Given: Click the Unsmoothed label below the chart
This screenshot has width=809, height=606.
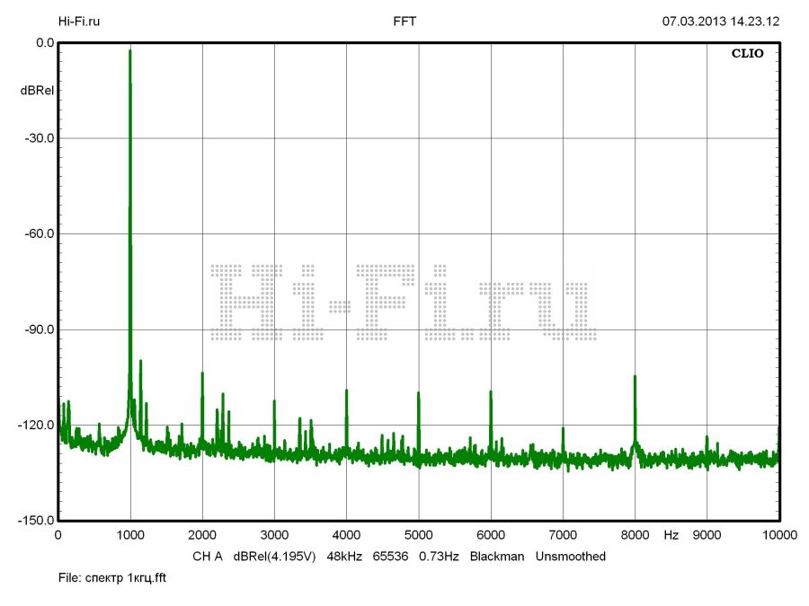Looking at the screenshot, I should tap(571, 557).
